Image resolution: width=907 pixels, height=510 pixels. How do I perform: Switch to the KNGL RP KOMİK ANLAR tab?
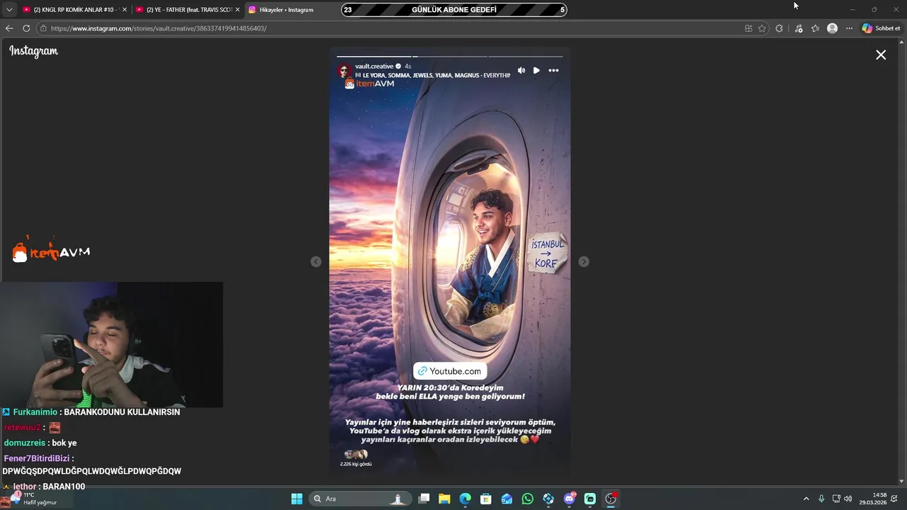(74, 10)
